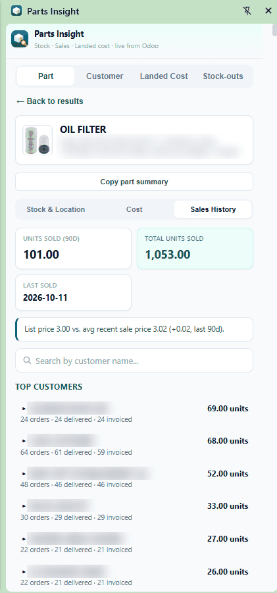Click the 68.00 units value
277x593 pixels.
[x=228, y=441]
